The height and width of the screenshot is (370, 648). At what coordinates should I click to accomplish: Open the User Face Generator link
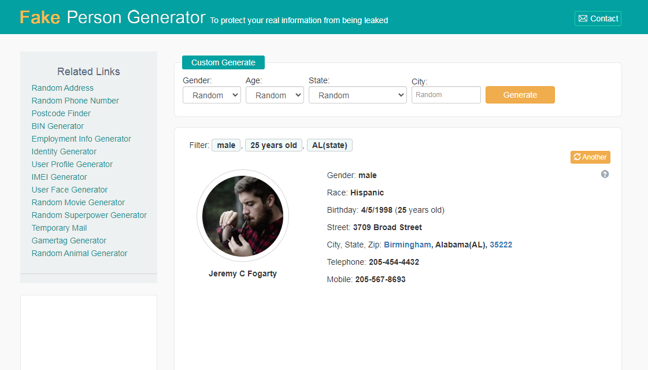69,190
